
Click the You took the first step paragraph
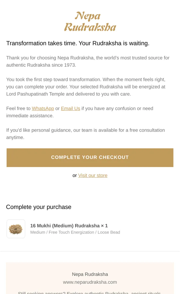point(86,87)
